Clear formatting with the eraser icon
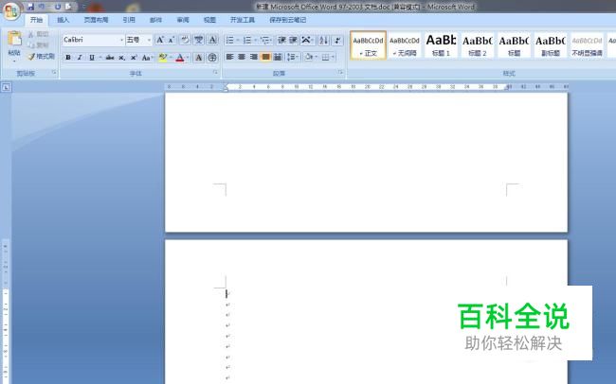Screen dimensions: 616x384 [x=184, y=40]
